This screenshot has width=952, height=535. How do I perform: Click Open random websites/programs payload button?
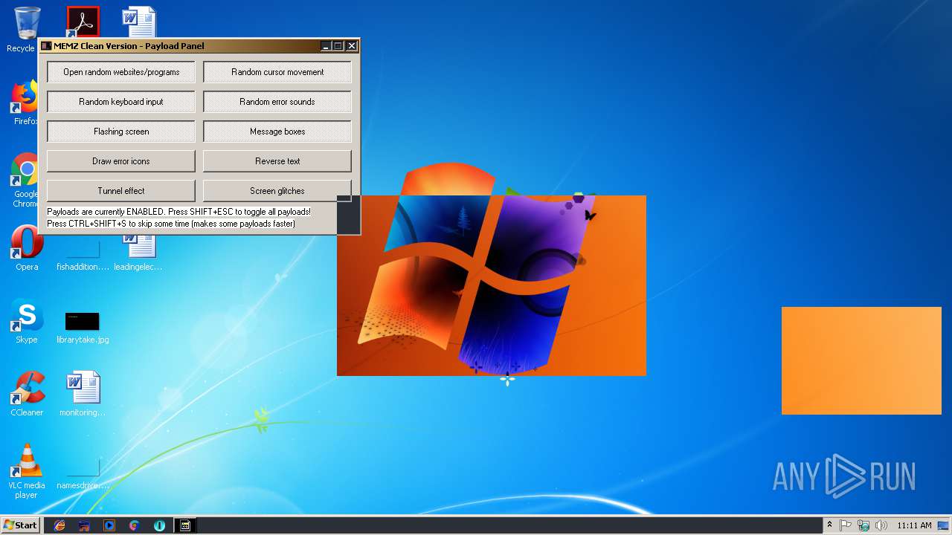click(121, 72)
